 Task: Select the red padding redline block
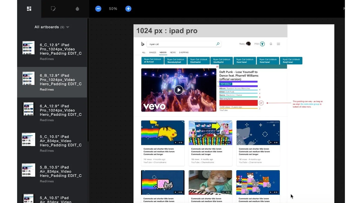[239, 103]
